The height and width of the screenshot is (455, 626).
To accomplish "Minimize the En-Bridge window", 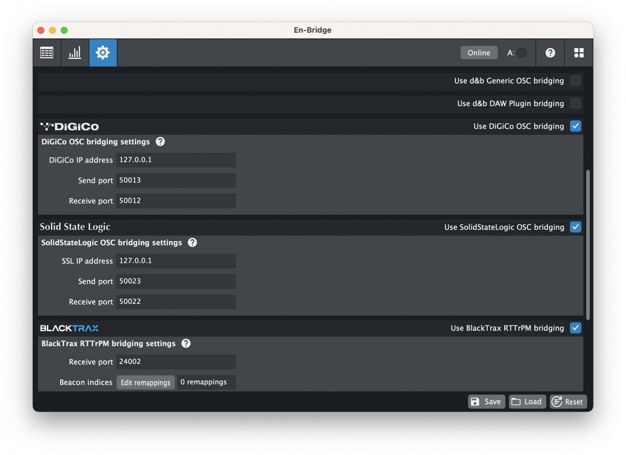I will 52,30.
